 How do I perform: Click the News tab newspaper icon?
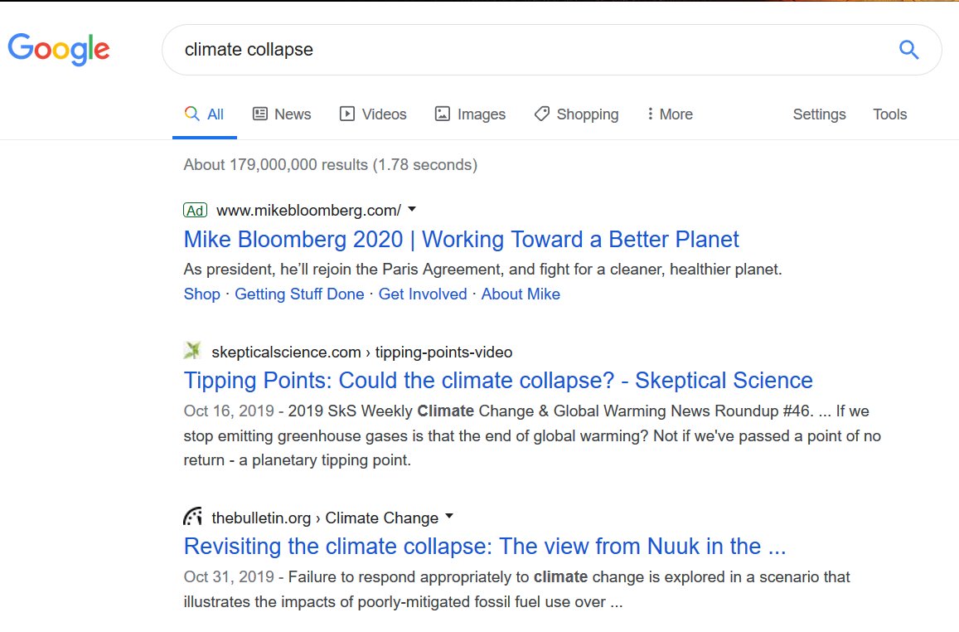point(260,114)
